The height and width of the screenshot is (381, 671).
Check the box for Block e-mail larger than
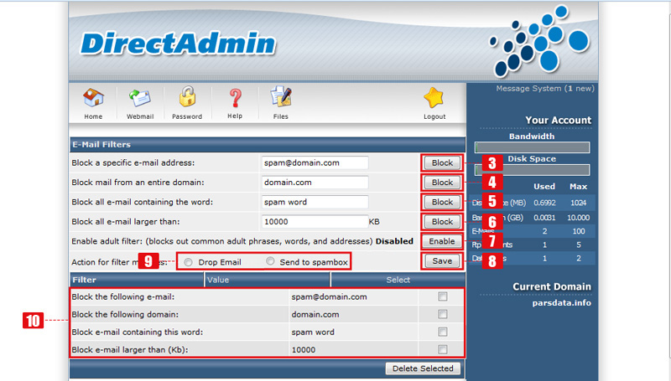443,349
